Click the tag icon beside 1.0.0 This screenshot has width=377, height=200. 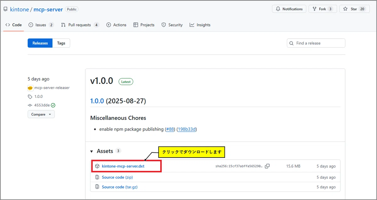30,97
